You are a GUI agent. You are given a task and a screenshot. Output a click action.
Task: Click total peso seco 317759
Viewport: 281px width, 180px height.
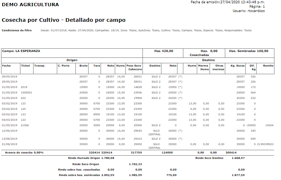click(136, 153)
